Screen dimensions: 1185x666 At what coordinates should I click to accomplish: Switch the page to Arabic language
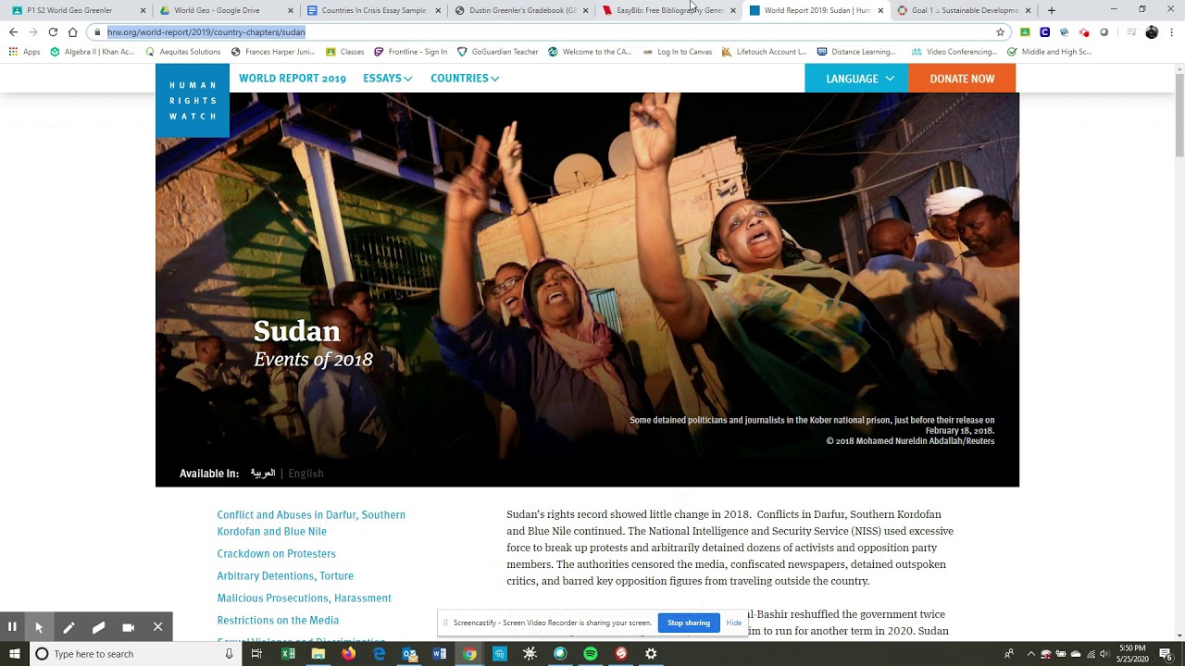[x=263, y=473]
